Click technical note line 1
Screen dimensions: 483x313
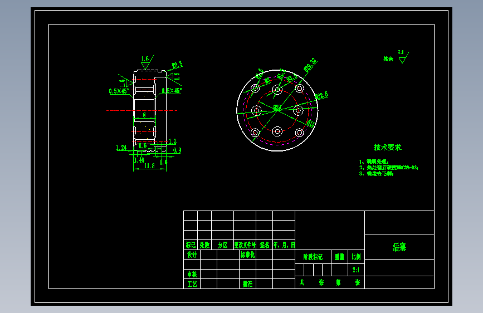point(374,162)
